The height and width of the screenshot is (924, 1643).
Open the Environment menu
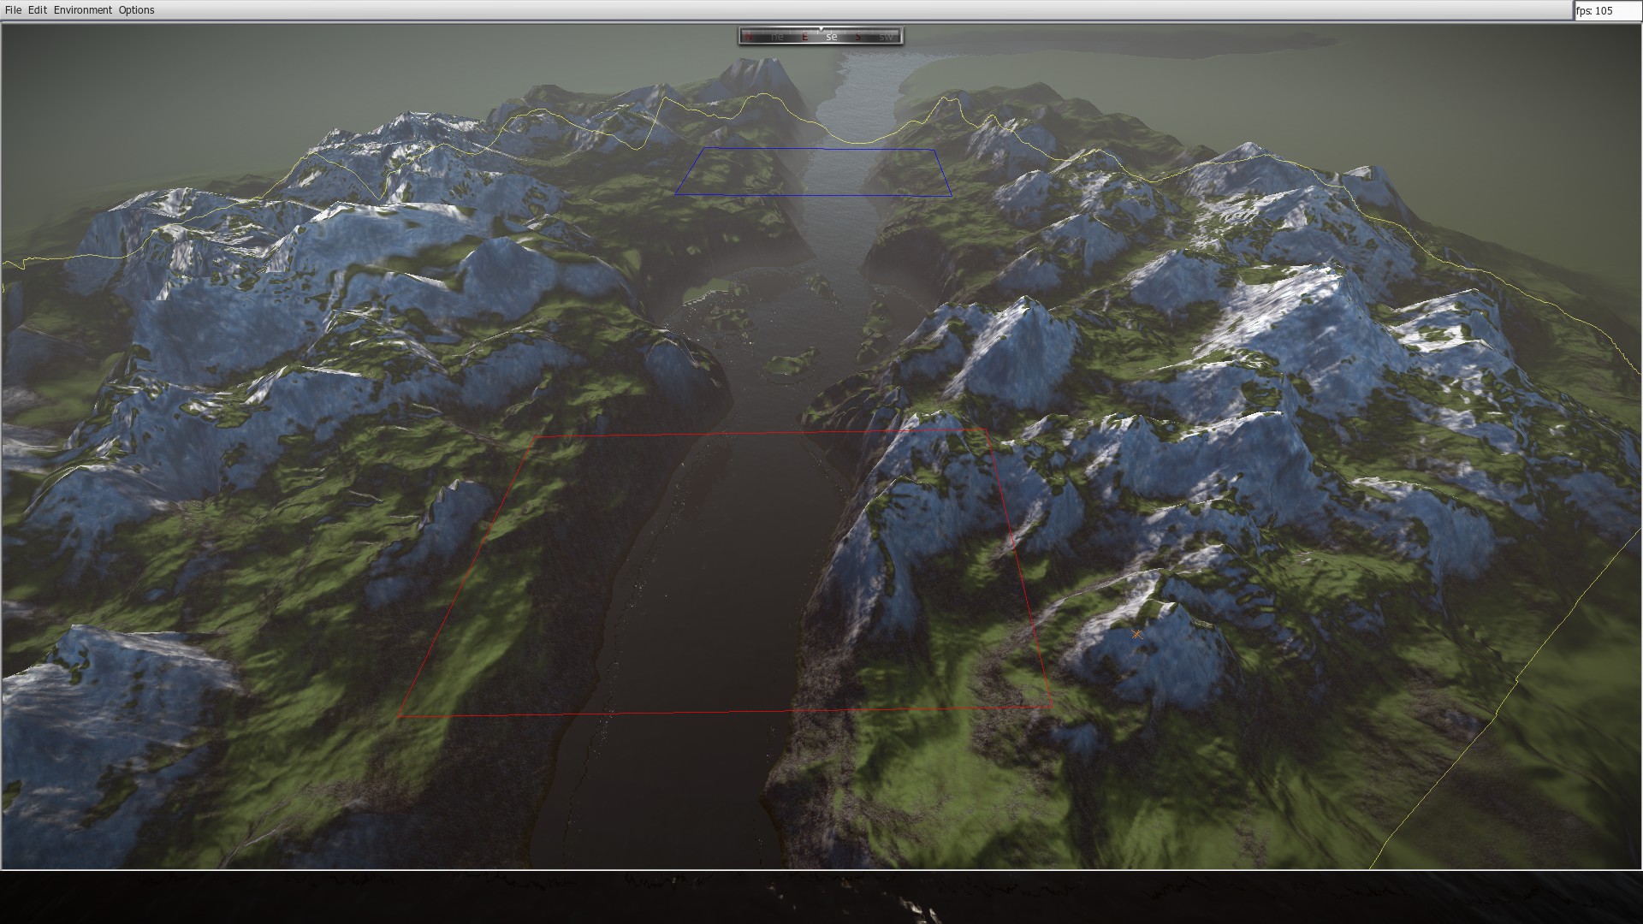pos(82,10)
